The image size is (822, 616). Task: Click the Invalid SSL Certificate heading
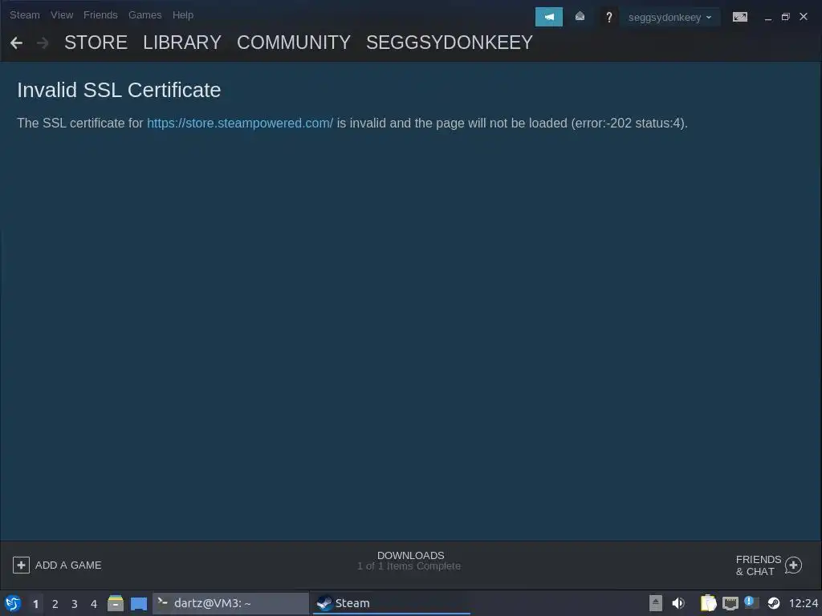point(119,90)
